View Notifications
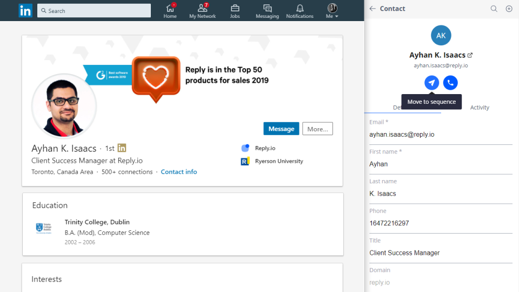519x292 pixels. click(x=300, y=11)
